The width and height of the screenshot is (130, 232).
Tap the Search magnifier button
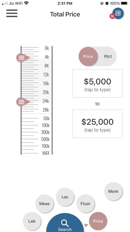65,223
